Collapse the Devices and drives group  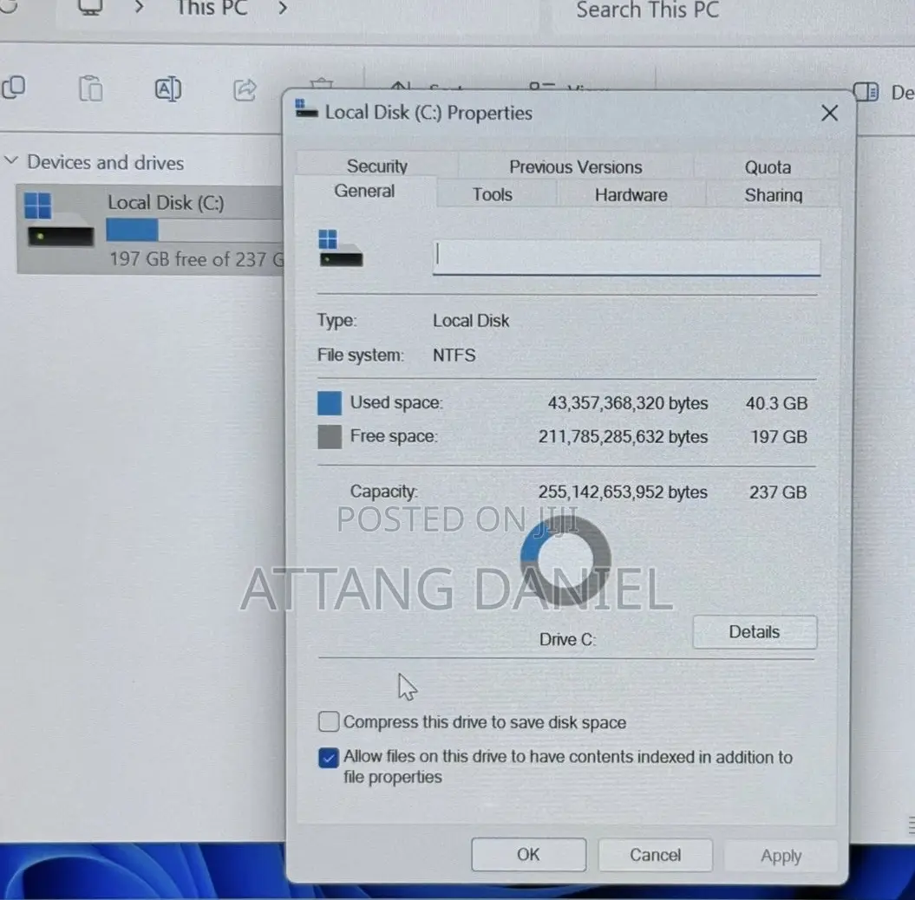coord(11,160)
